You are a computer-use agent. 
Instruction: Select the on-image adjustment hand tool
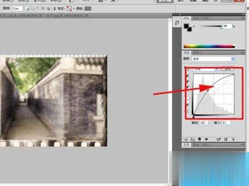tap(188, 70)
